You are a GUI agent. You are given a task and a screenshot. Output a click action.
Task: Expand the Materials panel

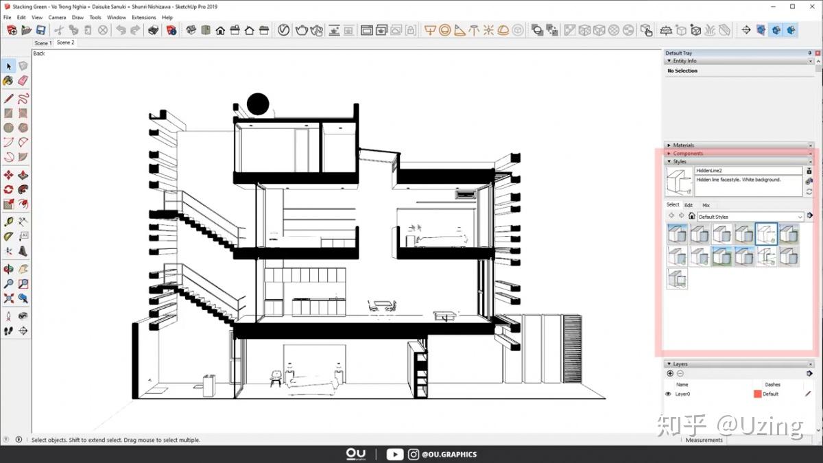(669, 145)
